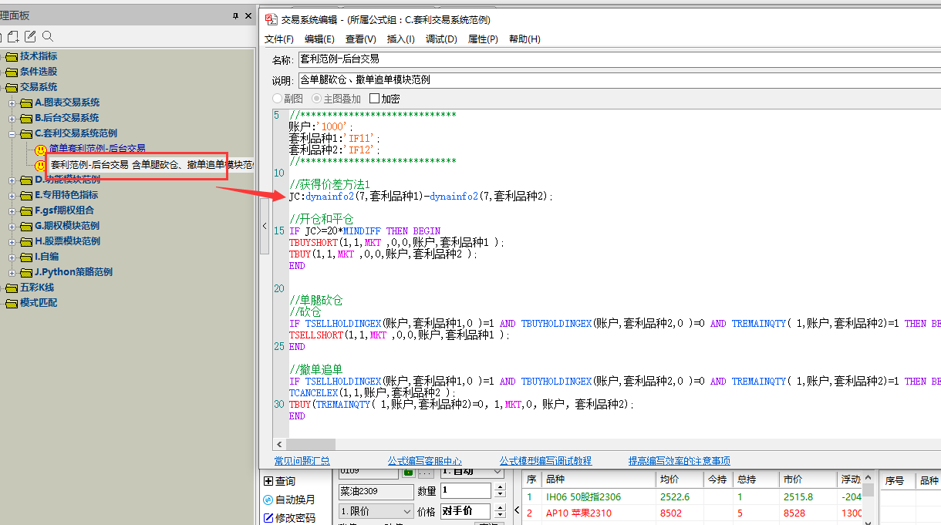This screenshot has height=525, width=941.
Task: Click the 总持 column header
Action: 756,480
